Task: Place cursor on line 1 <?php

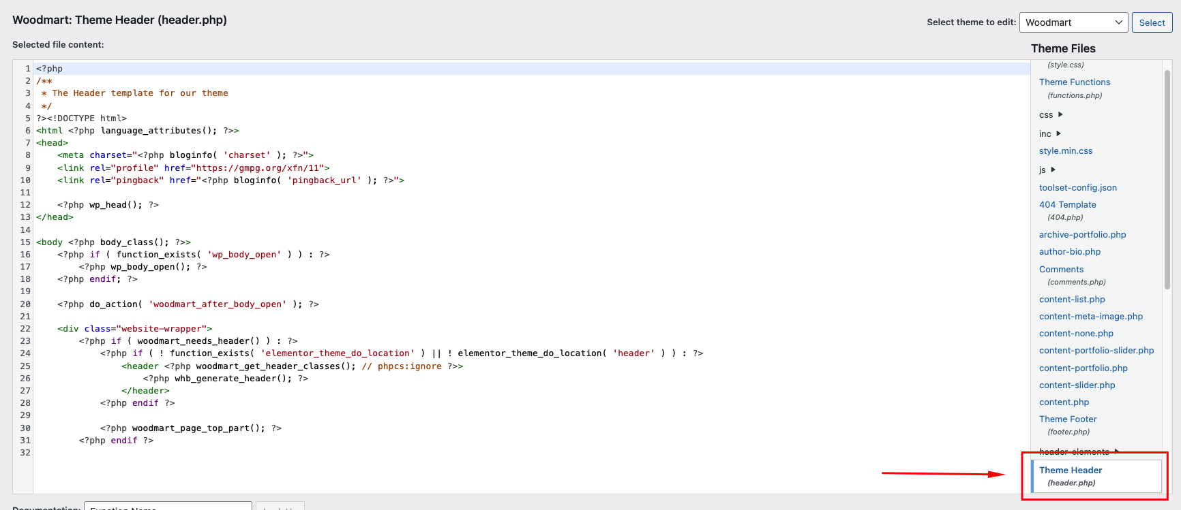Action: pos(49,69)
